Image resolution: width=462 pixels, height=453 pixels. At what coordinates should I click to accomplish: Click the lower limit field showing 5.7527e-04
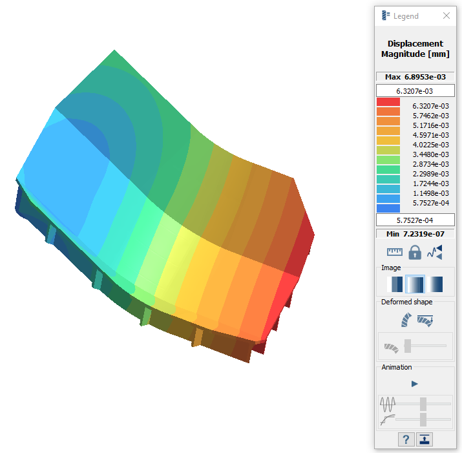click(415, 220)
